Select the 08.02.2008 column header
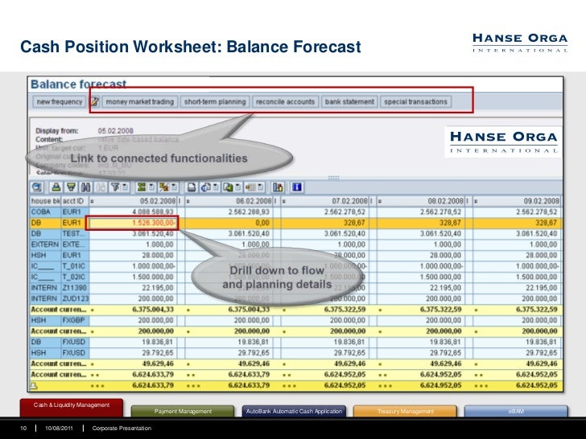586x439 pixels. [421, 201]
